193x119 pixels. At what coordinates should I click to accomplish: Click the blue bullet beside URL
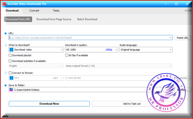click(5, 33)
